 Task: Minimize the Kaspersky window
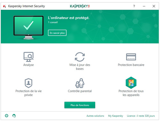[144, 6]
